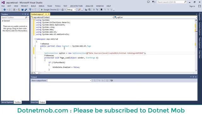This screenshot has width=202, height=114.
Task: Collapse the Contact class code block
Action: [x=35, y=46]
